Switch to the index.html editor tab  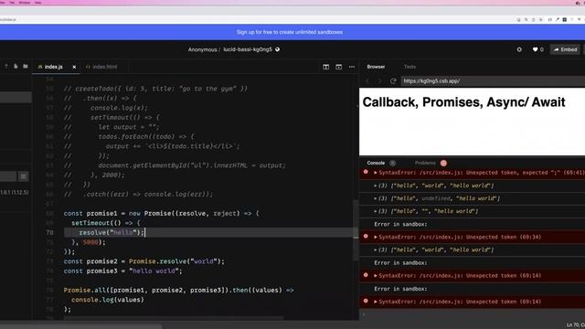pos(101,67)
